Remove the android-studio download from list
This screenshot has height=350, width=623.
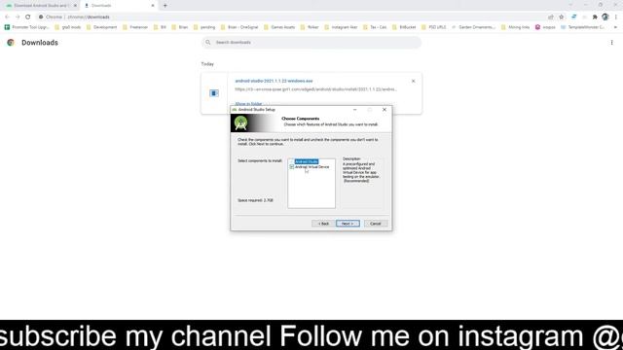pos(413,81)
